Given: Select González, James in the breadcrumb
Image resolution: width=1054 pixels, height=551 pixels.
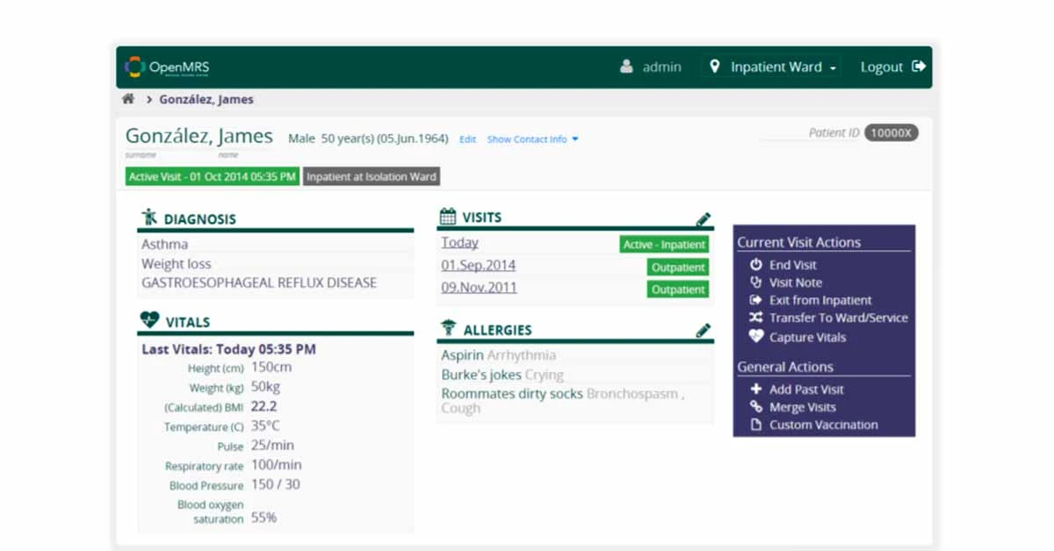Looking at the screenshot, I should 205,99.
